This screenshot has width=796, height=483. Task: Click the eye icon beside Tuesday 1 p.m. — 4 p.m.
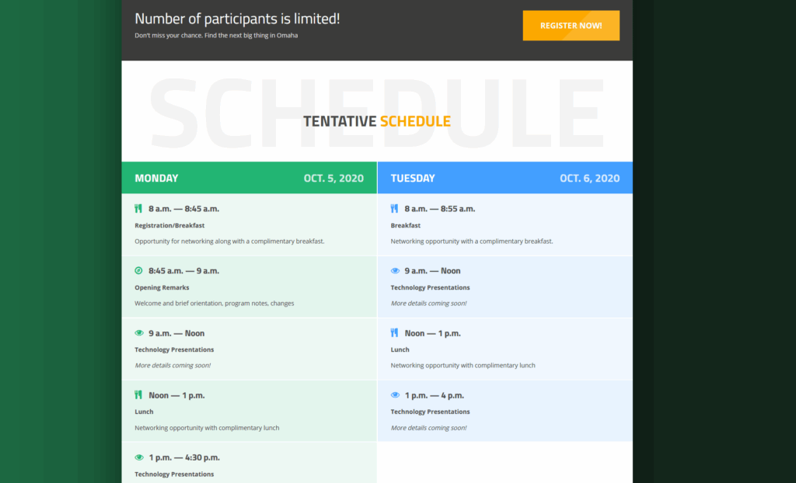click(x=395, y=395)
